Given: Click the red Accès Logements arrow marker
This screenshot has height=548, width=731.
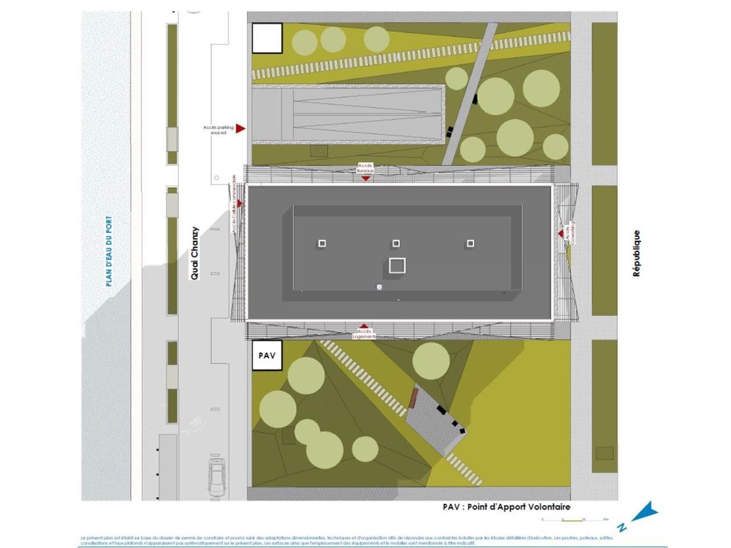Looking at the screenshot, I should (364, 326).
